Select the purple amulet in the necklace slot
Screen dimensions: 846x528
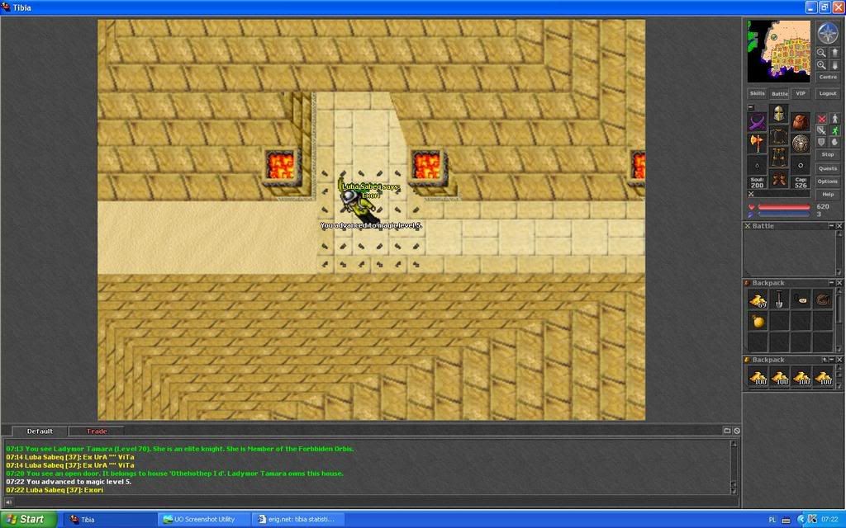tap(757, 122)
